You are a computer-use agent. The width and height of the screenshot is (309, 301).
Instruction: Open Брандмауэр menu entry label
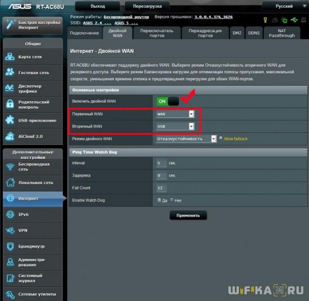[31, 246]
